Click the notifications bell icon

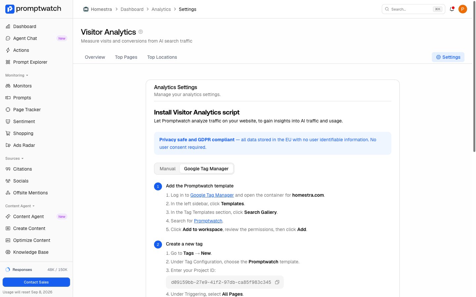point(452,9)
